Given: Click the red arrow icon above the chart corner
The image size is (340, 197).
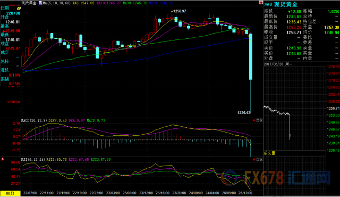Looking at the screenshot, I should pyautogui.click(x=261, y=2).
